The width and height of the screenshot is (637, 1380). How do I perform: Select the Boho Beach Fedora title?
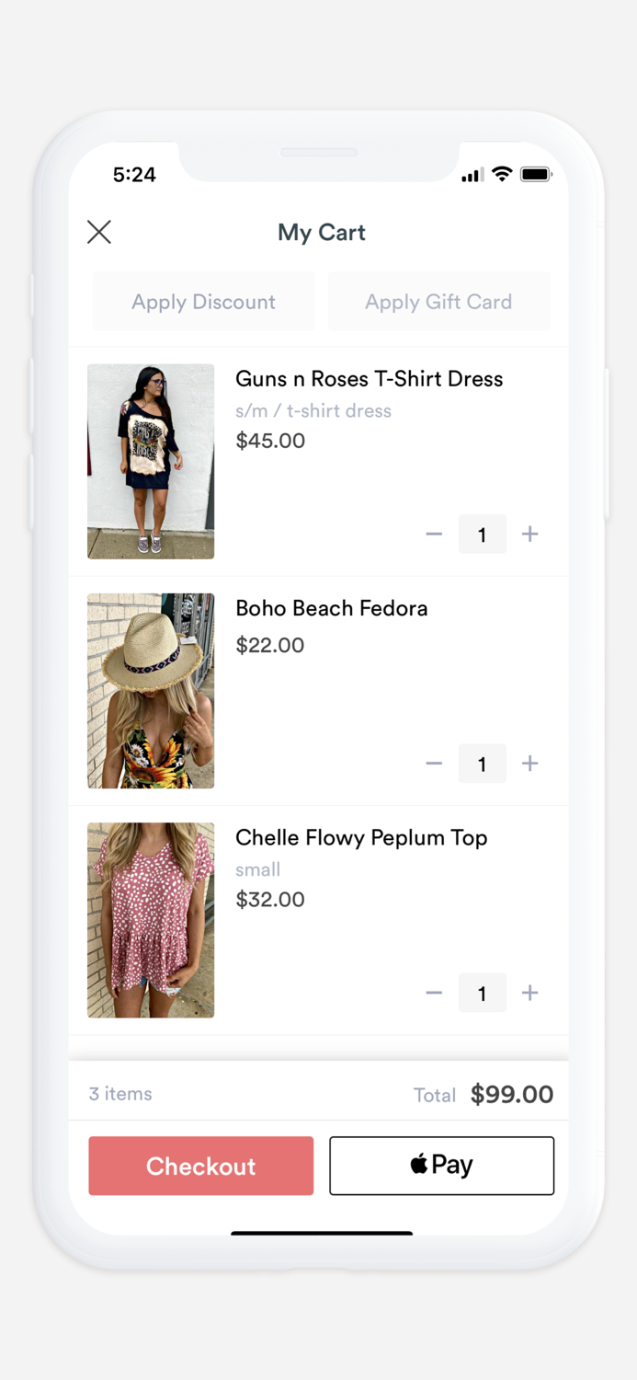point(331,608)
